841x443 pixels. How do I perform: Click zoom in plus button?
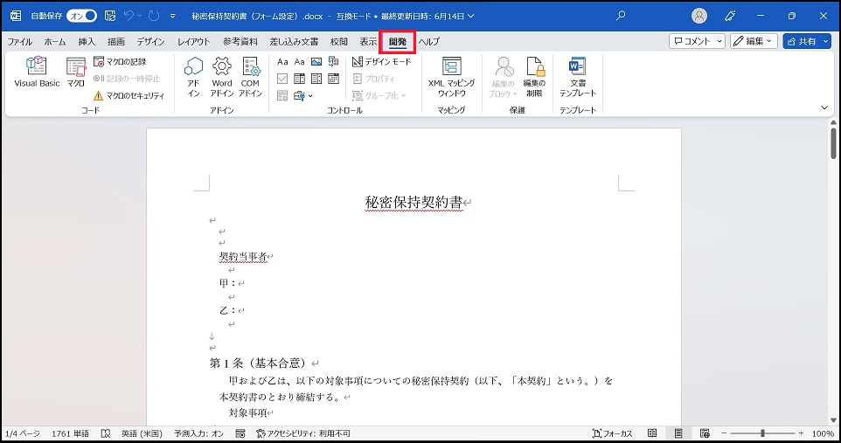tap(801, 433)
